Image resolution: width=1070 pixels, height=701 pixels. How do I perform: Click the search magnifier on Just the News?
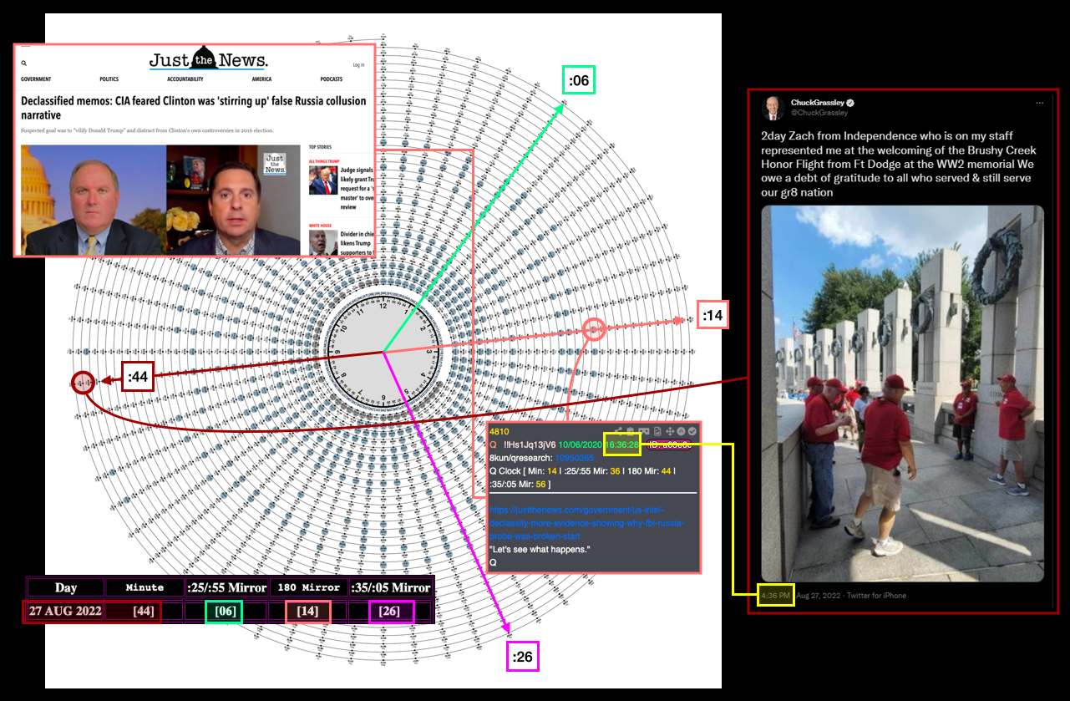point(24,63)
